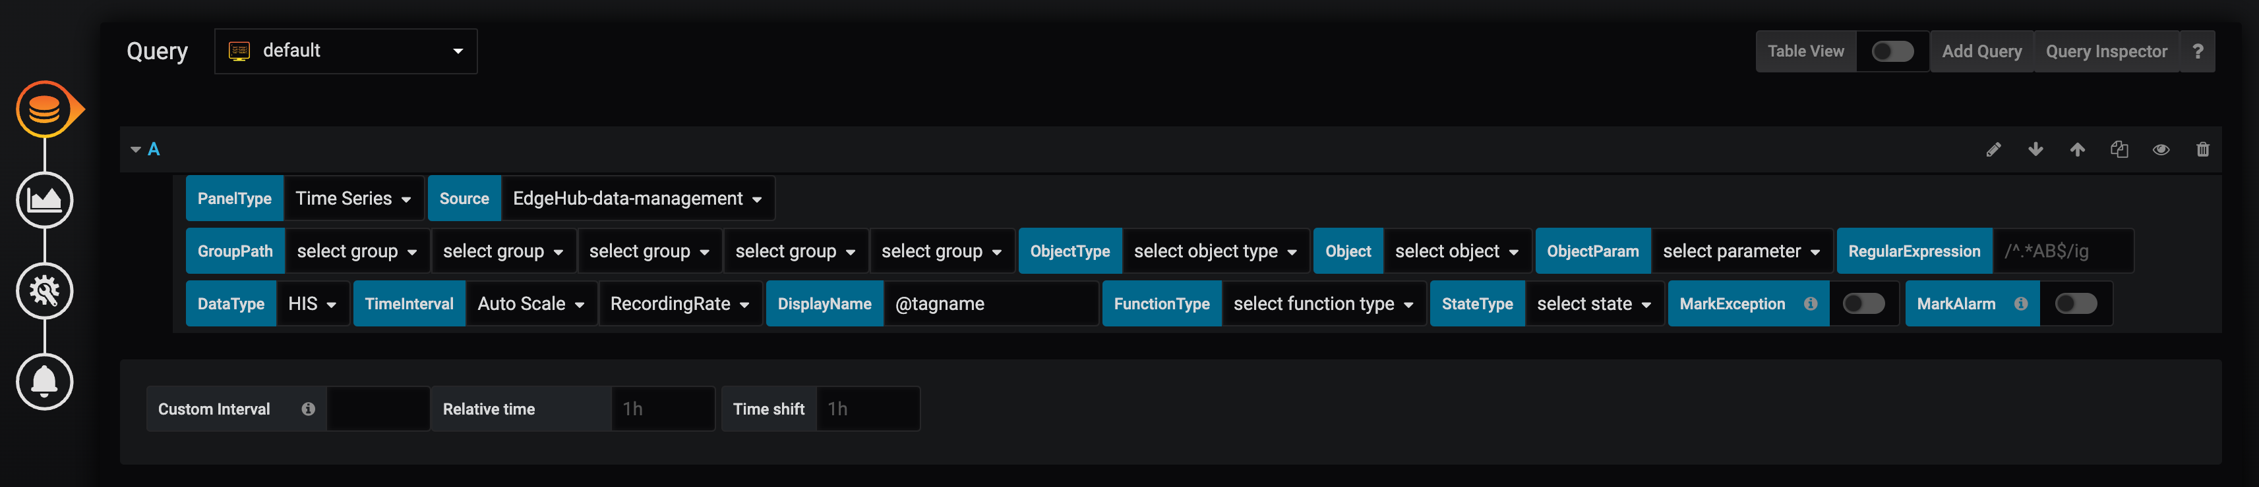Open the default data source dropdown
Image resolution: width=2259 pixels, height=487 pixels.
click(346, 51)
